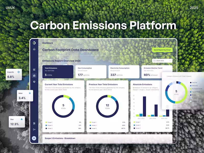Screen dimensions: 204x153
Task: Click the logout icon in the sidebar
Action: (x=34, y=130)
